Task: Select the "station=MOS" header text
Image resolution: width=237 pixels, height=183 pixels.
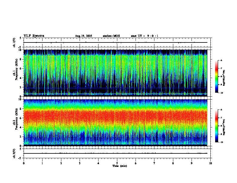Action: pyautogui.click(x=111, y=36)
